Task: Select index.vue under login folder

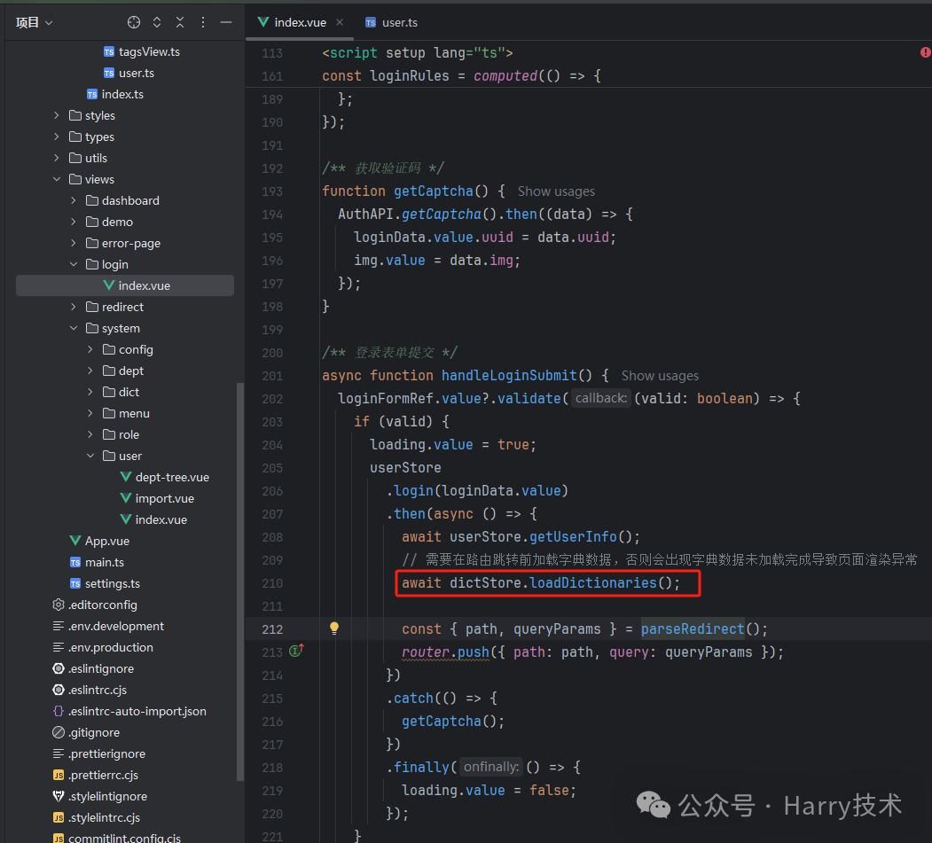Action: (x=125, y=285)
